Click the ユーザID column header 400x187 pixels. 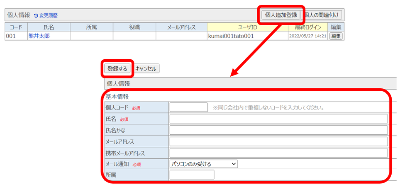248,27
